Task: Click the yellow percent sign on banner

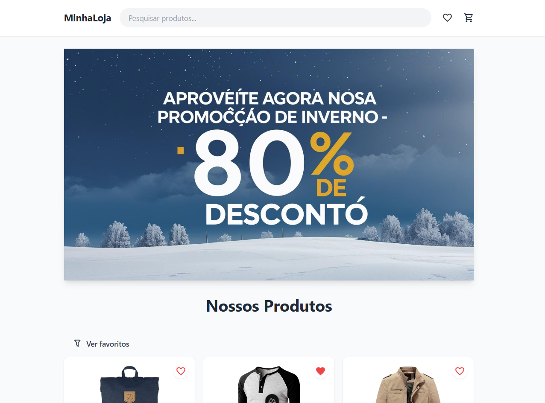Action: (332, 154)
